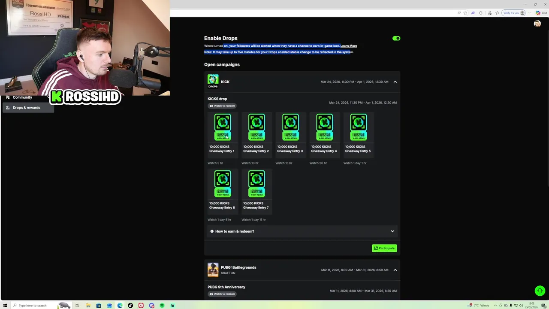The width and height of the screenshot is (549, 309).
Task: Open the Windows Start menu
Action: [5, 306]
